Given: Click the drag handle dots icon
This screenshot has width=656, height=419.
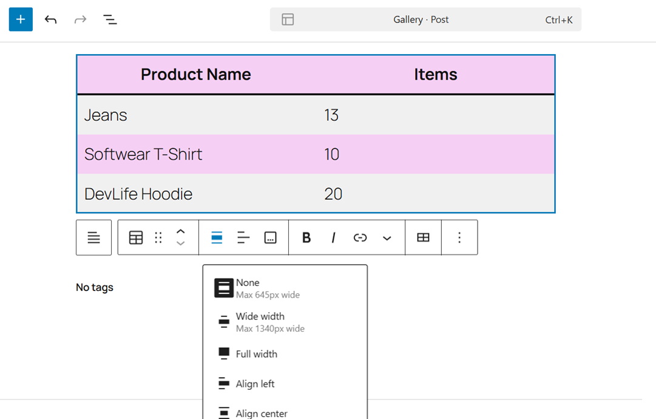Looking at the screenshot, I should click(x=158, y=237).
